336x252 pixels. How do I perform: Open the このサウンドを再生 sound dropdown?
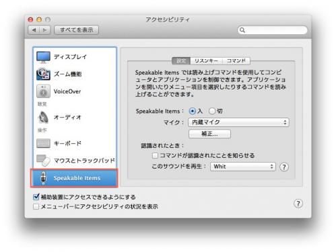pos(243,167)
